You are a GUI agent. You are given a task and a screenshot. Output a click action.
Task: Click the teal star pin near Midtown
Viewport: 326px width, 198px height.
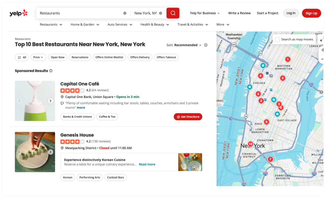click(x=263, y=65)
